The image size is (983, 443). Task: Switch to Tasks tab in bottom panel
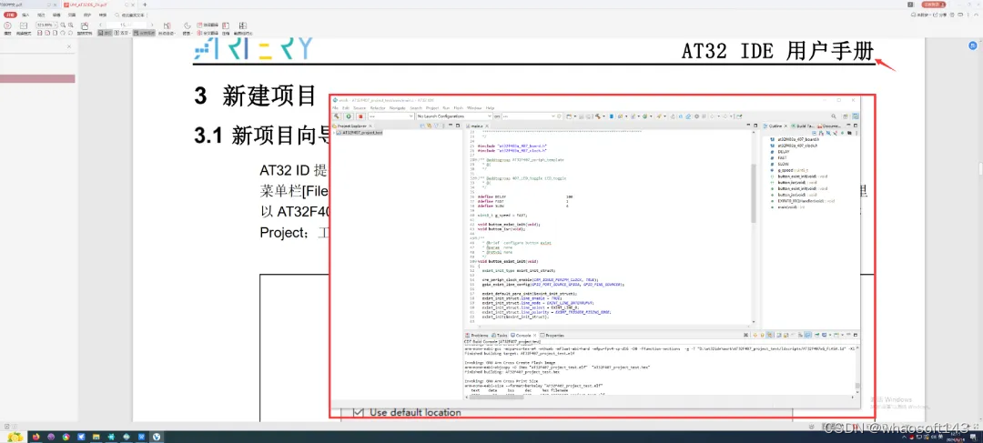coord(500,336)
